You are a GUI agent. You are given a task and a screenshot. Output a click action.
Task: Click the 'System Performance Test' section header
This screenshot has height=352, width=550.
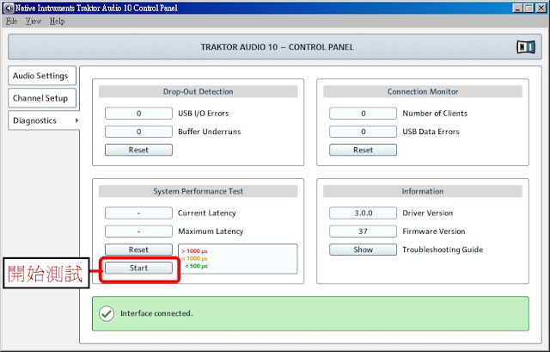[x=199, y=191]
